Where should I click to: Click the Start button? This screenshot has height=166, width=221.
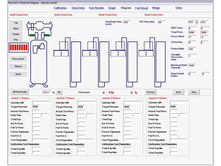pos(178,92)
